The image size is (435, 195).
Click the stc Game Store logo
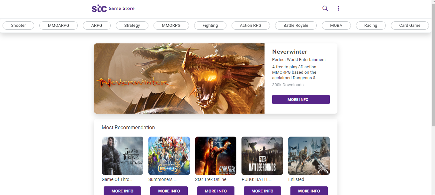[x=113, y=8]
